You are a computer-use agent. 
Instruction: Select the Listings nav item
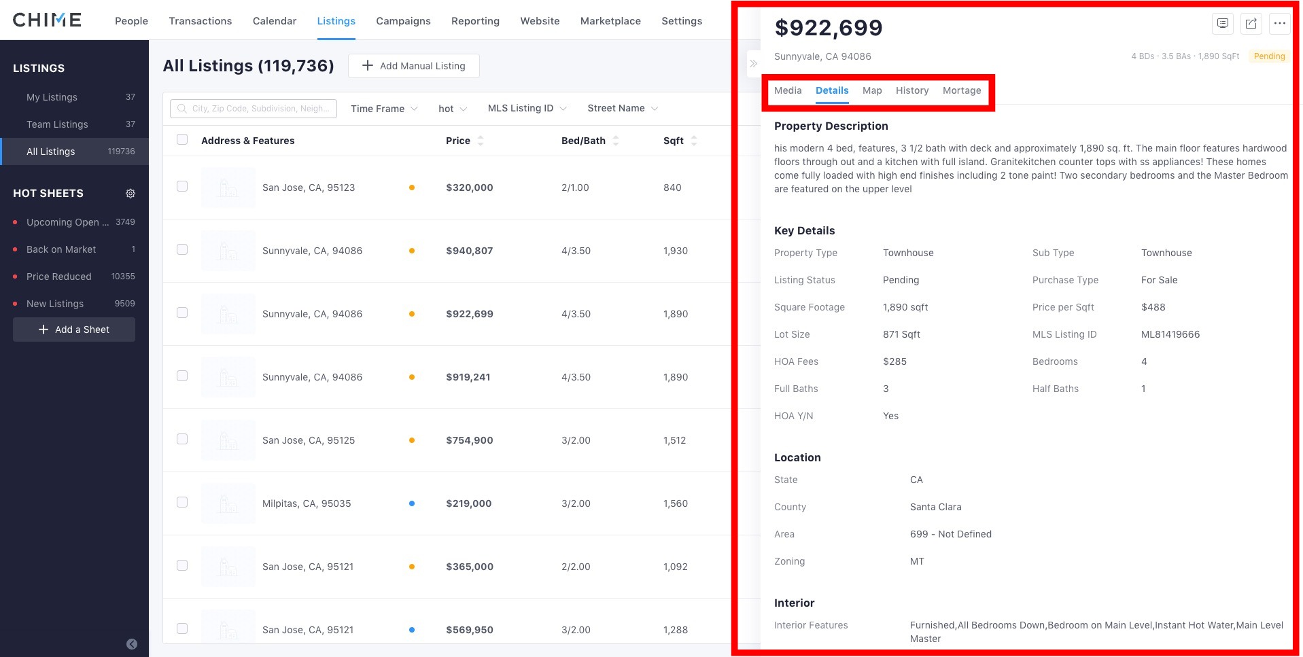click(x=336, y=21)
